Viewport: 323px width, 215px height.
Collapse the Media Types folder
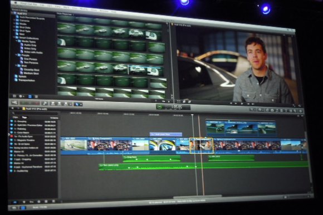click(17, 41)
